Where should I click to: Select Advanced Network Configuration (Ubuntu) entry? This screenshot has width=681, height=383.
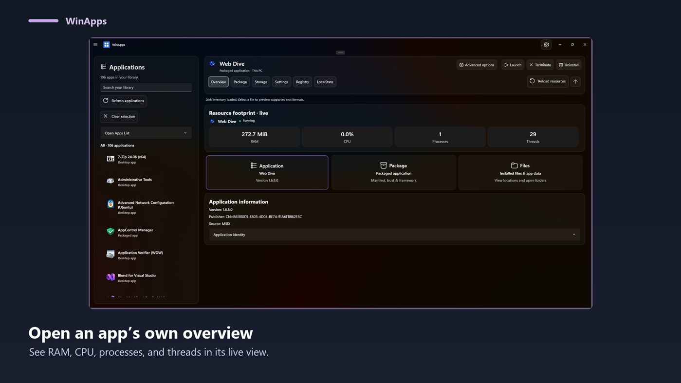[x=146, y=207]
